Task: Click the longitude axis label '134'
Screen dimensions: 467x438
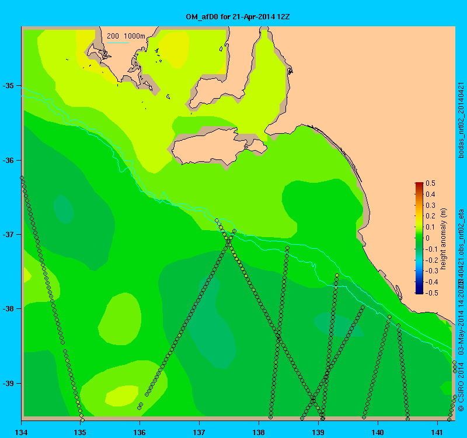Action: 21,432
